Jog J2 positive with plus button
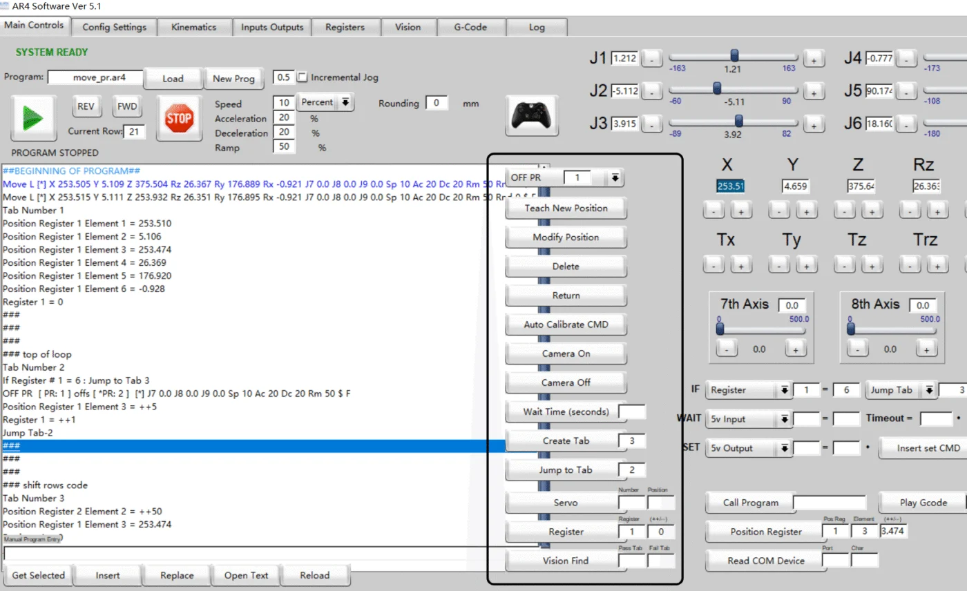Viewport: 967px width, 591px height. (814, 92)
